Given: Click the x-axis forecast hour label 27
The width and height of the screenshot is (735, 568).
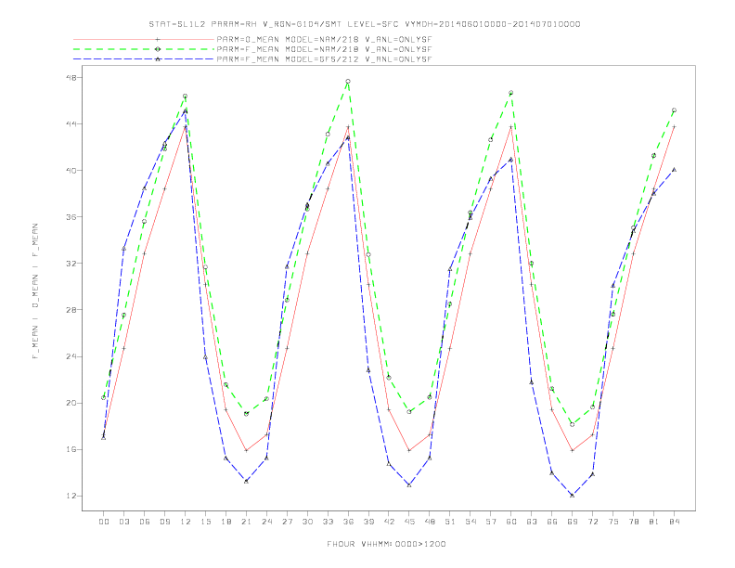Looking at the screenshot, I should click(x=287, y=522).
